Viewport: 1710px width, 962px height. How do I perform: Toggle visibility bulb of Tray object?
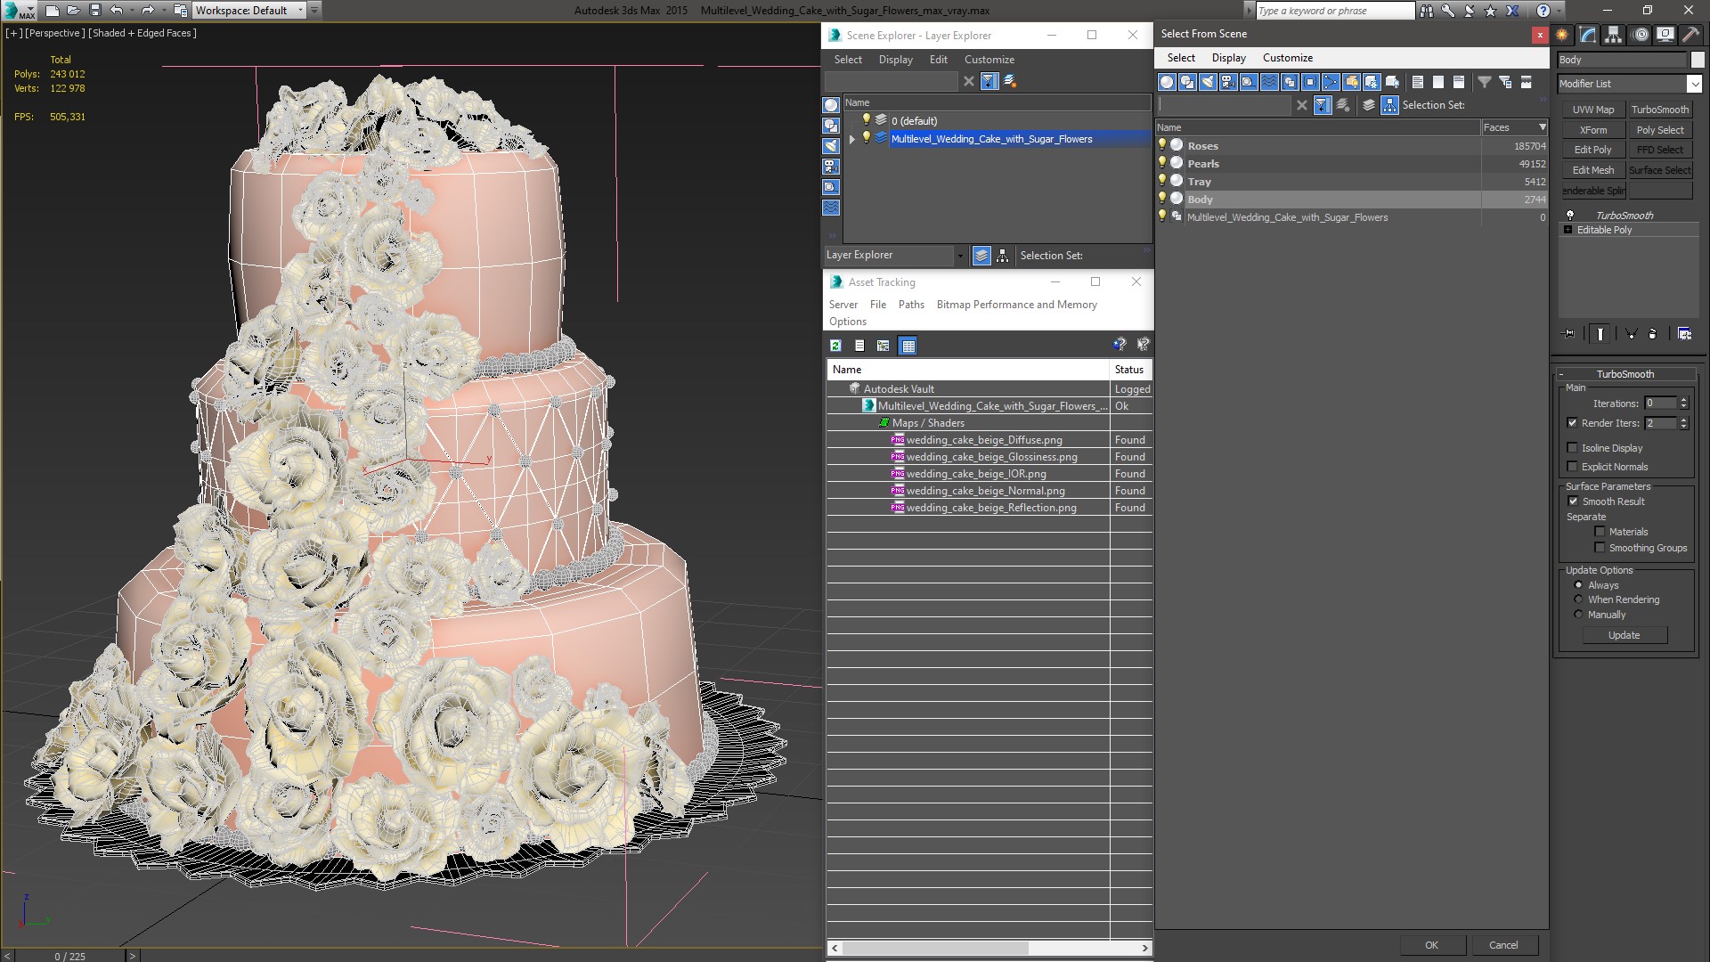click(x=1162, y=180)
